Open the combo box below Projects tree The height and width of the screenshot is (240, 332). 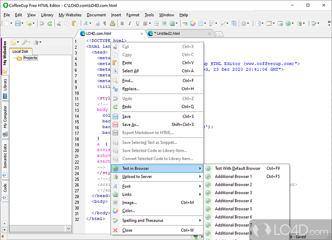click(40, 228)
